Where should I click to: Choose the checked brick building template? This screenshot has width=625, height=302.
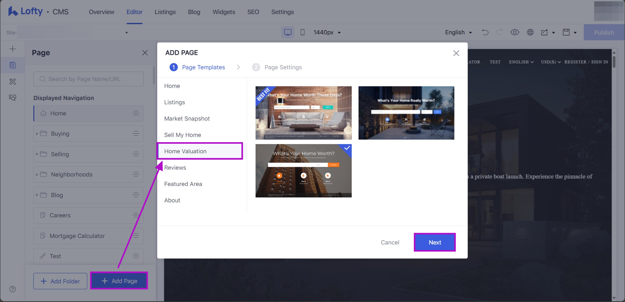pyautogui.click(x=304, y=171)
